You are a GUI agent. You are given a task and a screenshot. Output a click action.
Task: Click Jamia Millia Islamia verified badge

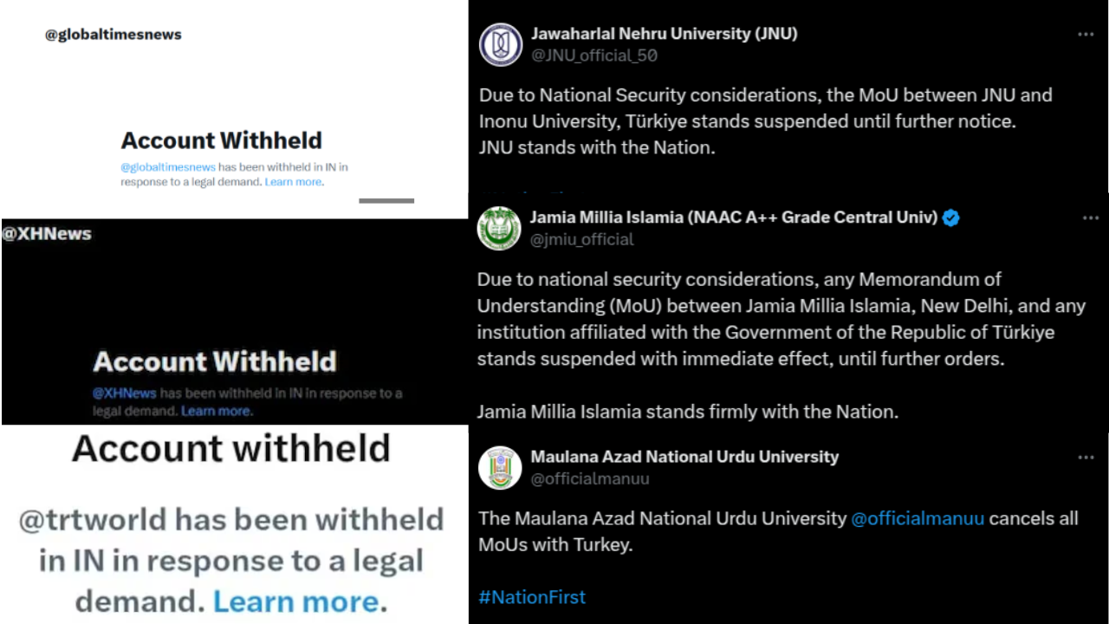(x=950, y=218)
